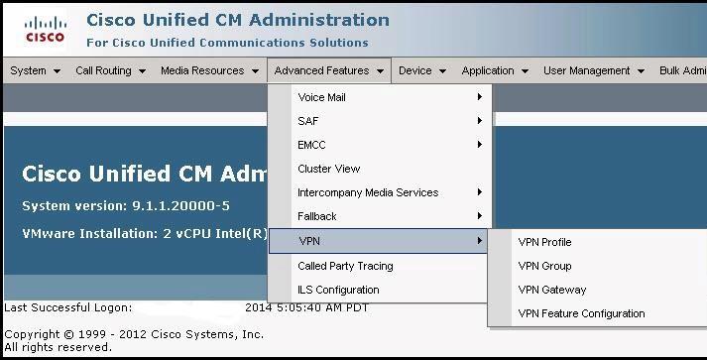
Task: Open the VPN Gateway entry
Action: point(598,290)
